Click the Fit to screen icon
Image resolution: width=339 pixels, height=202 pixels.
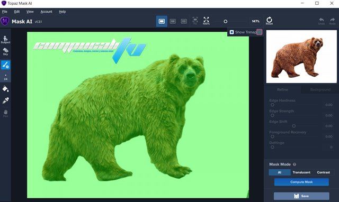[195, 21]
